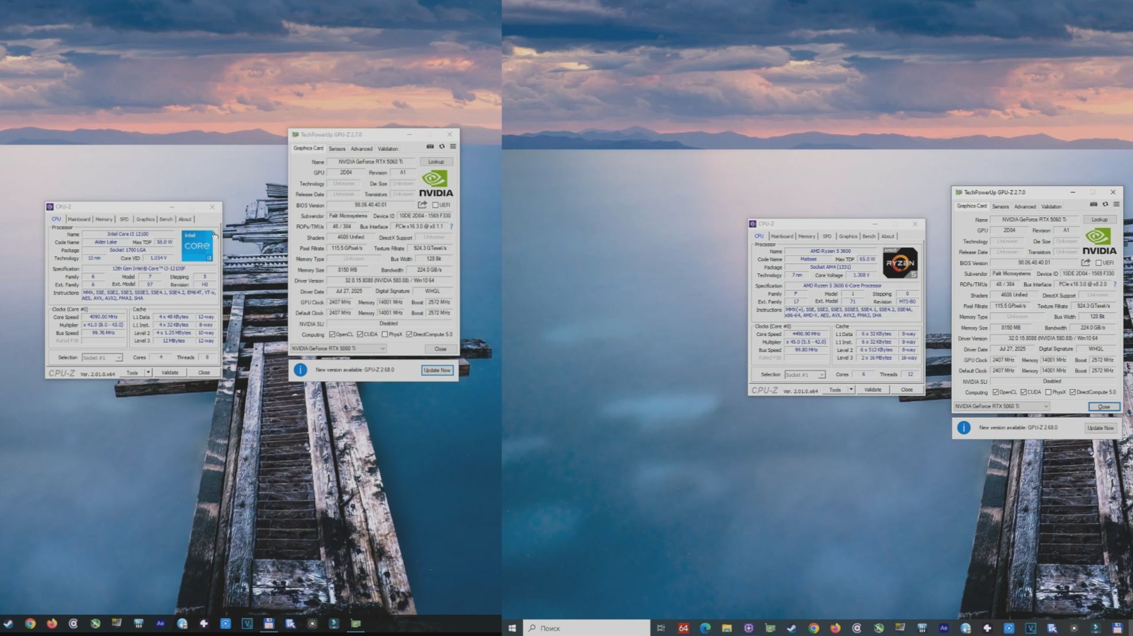Viewport: 1133px width, 636px height.
Task: Click the bus interface question mark beside PCIe x8 1.1
Action: [x=451, y=227]
